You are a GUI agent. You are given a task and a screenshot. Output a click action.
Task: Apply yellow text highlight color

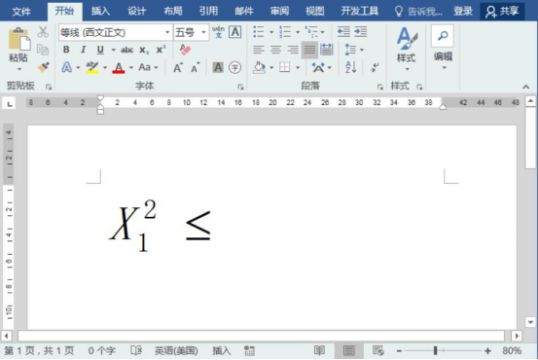[92, 67]
